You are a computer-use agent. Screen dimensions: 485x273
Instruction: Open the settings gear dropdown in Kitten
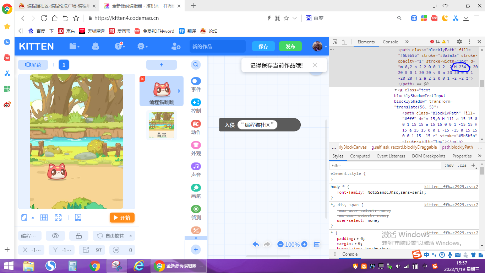point(142,46)
